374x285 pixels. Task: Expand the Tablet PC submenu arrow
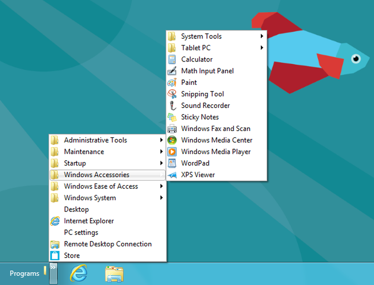point(262,48)
